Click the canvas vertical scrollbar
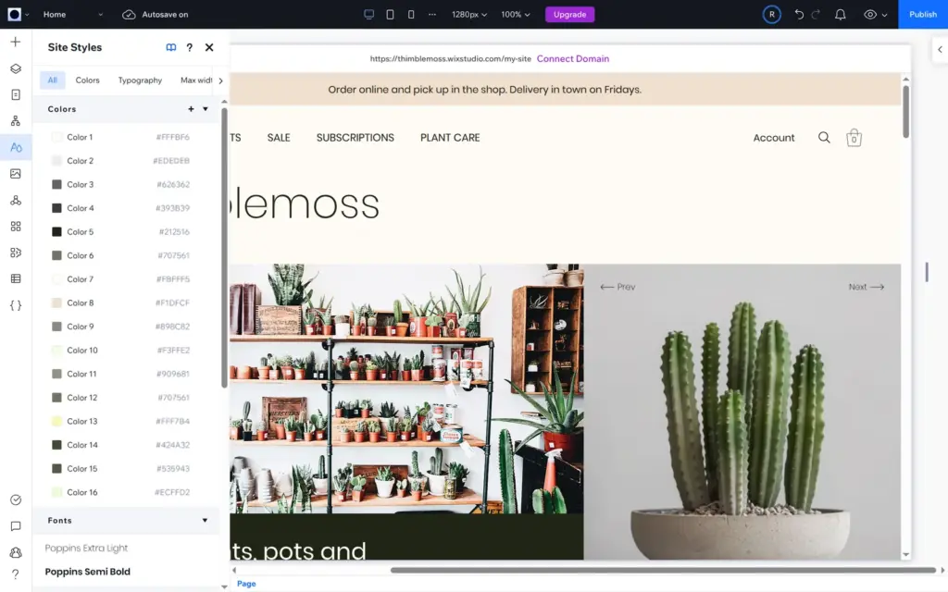 pyautogui.click(x=905, y=112)
